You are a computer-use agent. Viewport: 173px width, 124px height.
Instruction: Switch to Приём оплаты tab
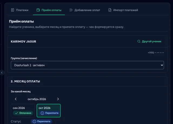[x=49, y=10]
